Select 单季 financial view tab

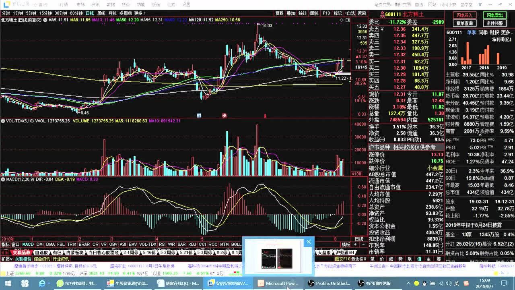(x=472, y=33)
